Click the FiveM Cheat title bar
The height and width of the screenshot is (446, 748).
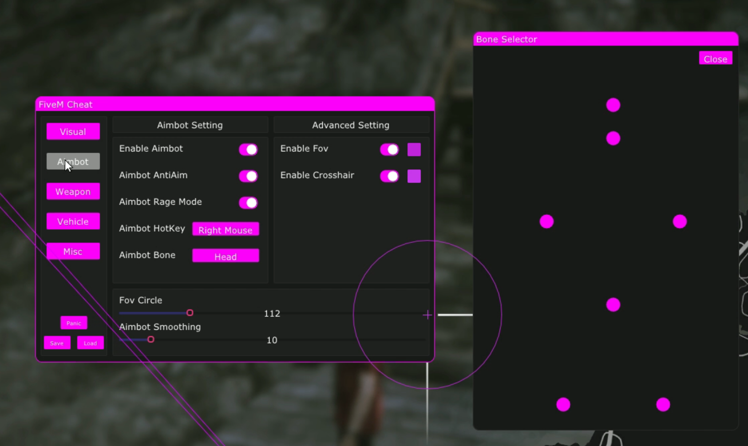pyautogui.click(x=235, y=104)
